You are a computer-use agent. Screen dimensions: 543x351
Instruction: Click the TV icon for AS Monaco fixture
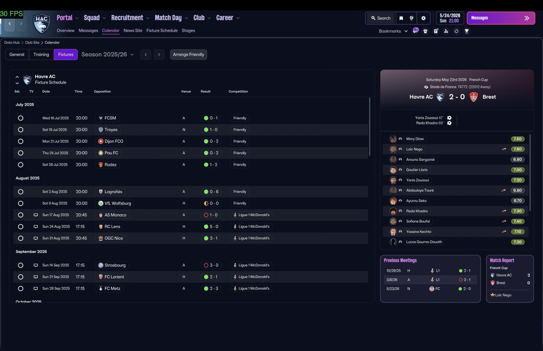(x=36, y=215)
